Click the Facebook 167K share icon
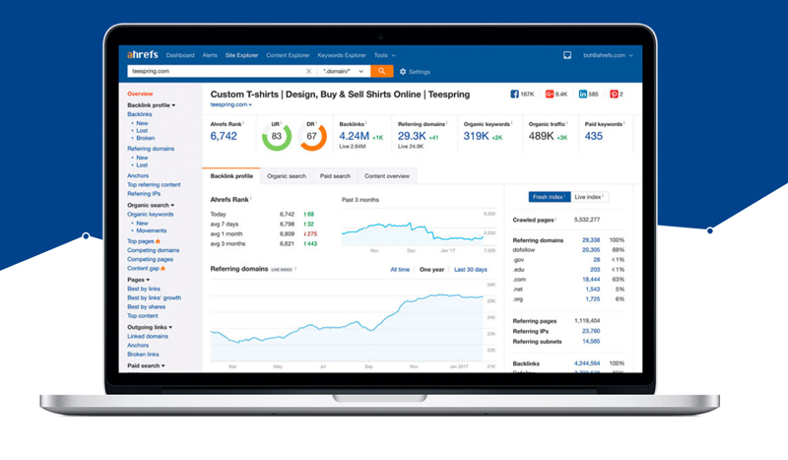Image resolution: width=788 pixels, height=460 pixels. tap(514, 94)
